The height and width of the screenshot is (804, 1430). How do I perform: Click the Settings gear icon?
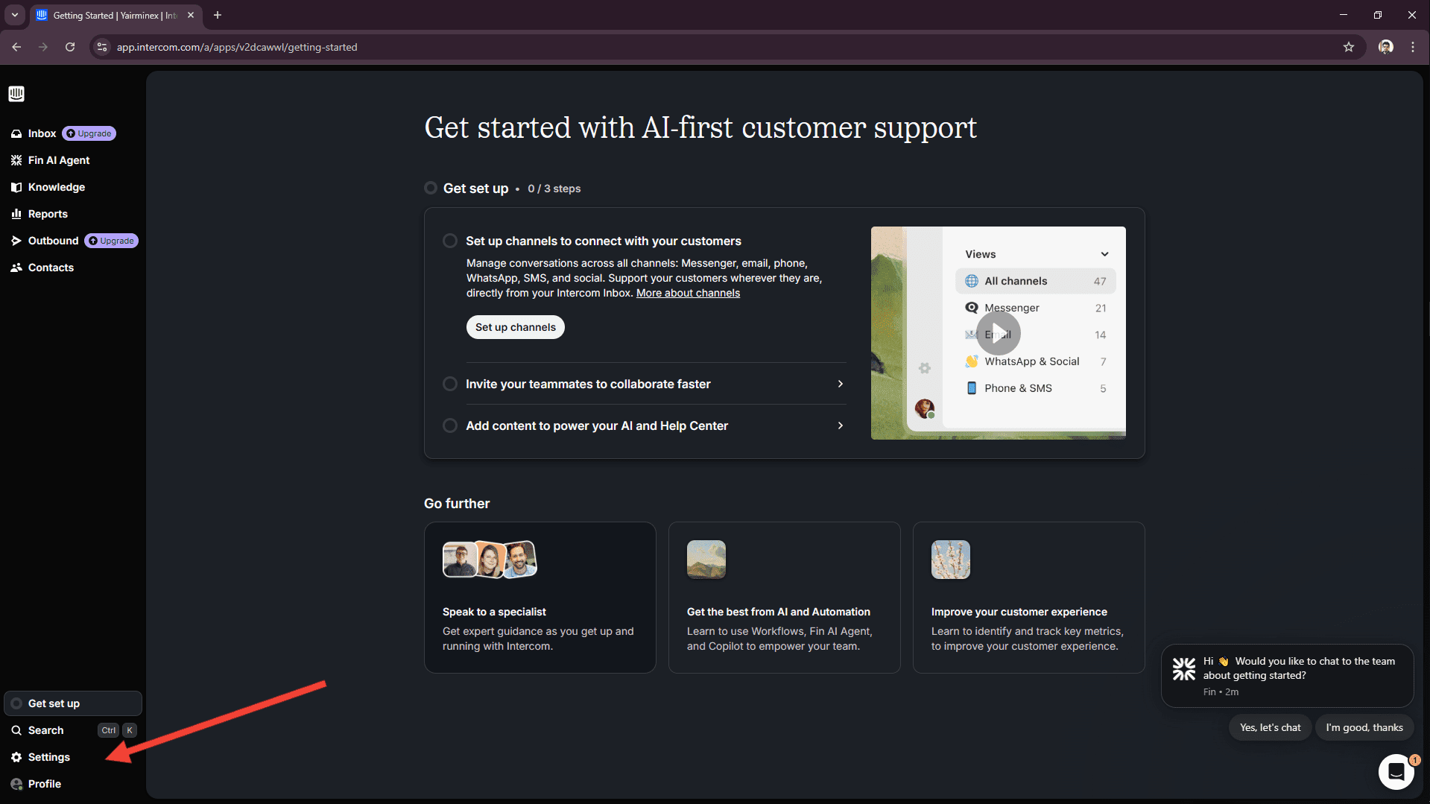coord(16,757)
